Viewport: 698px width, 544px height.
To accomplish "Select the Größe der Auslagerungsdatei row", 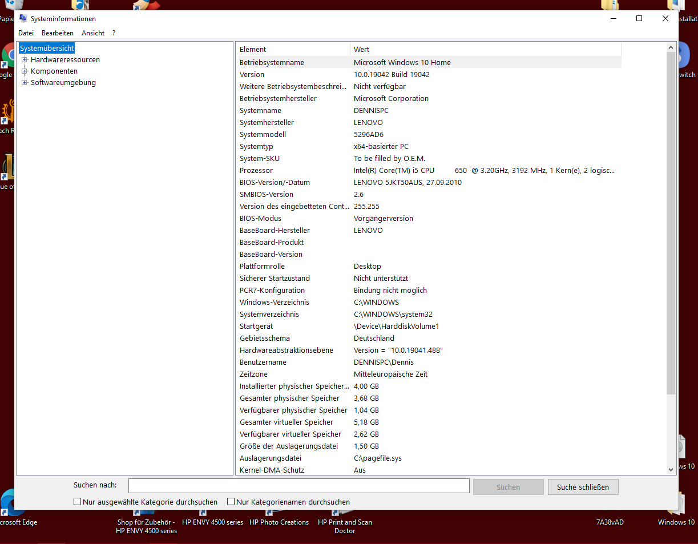I will [429, 446].
